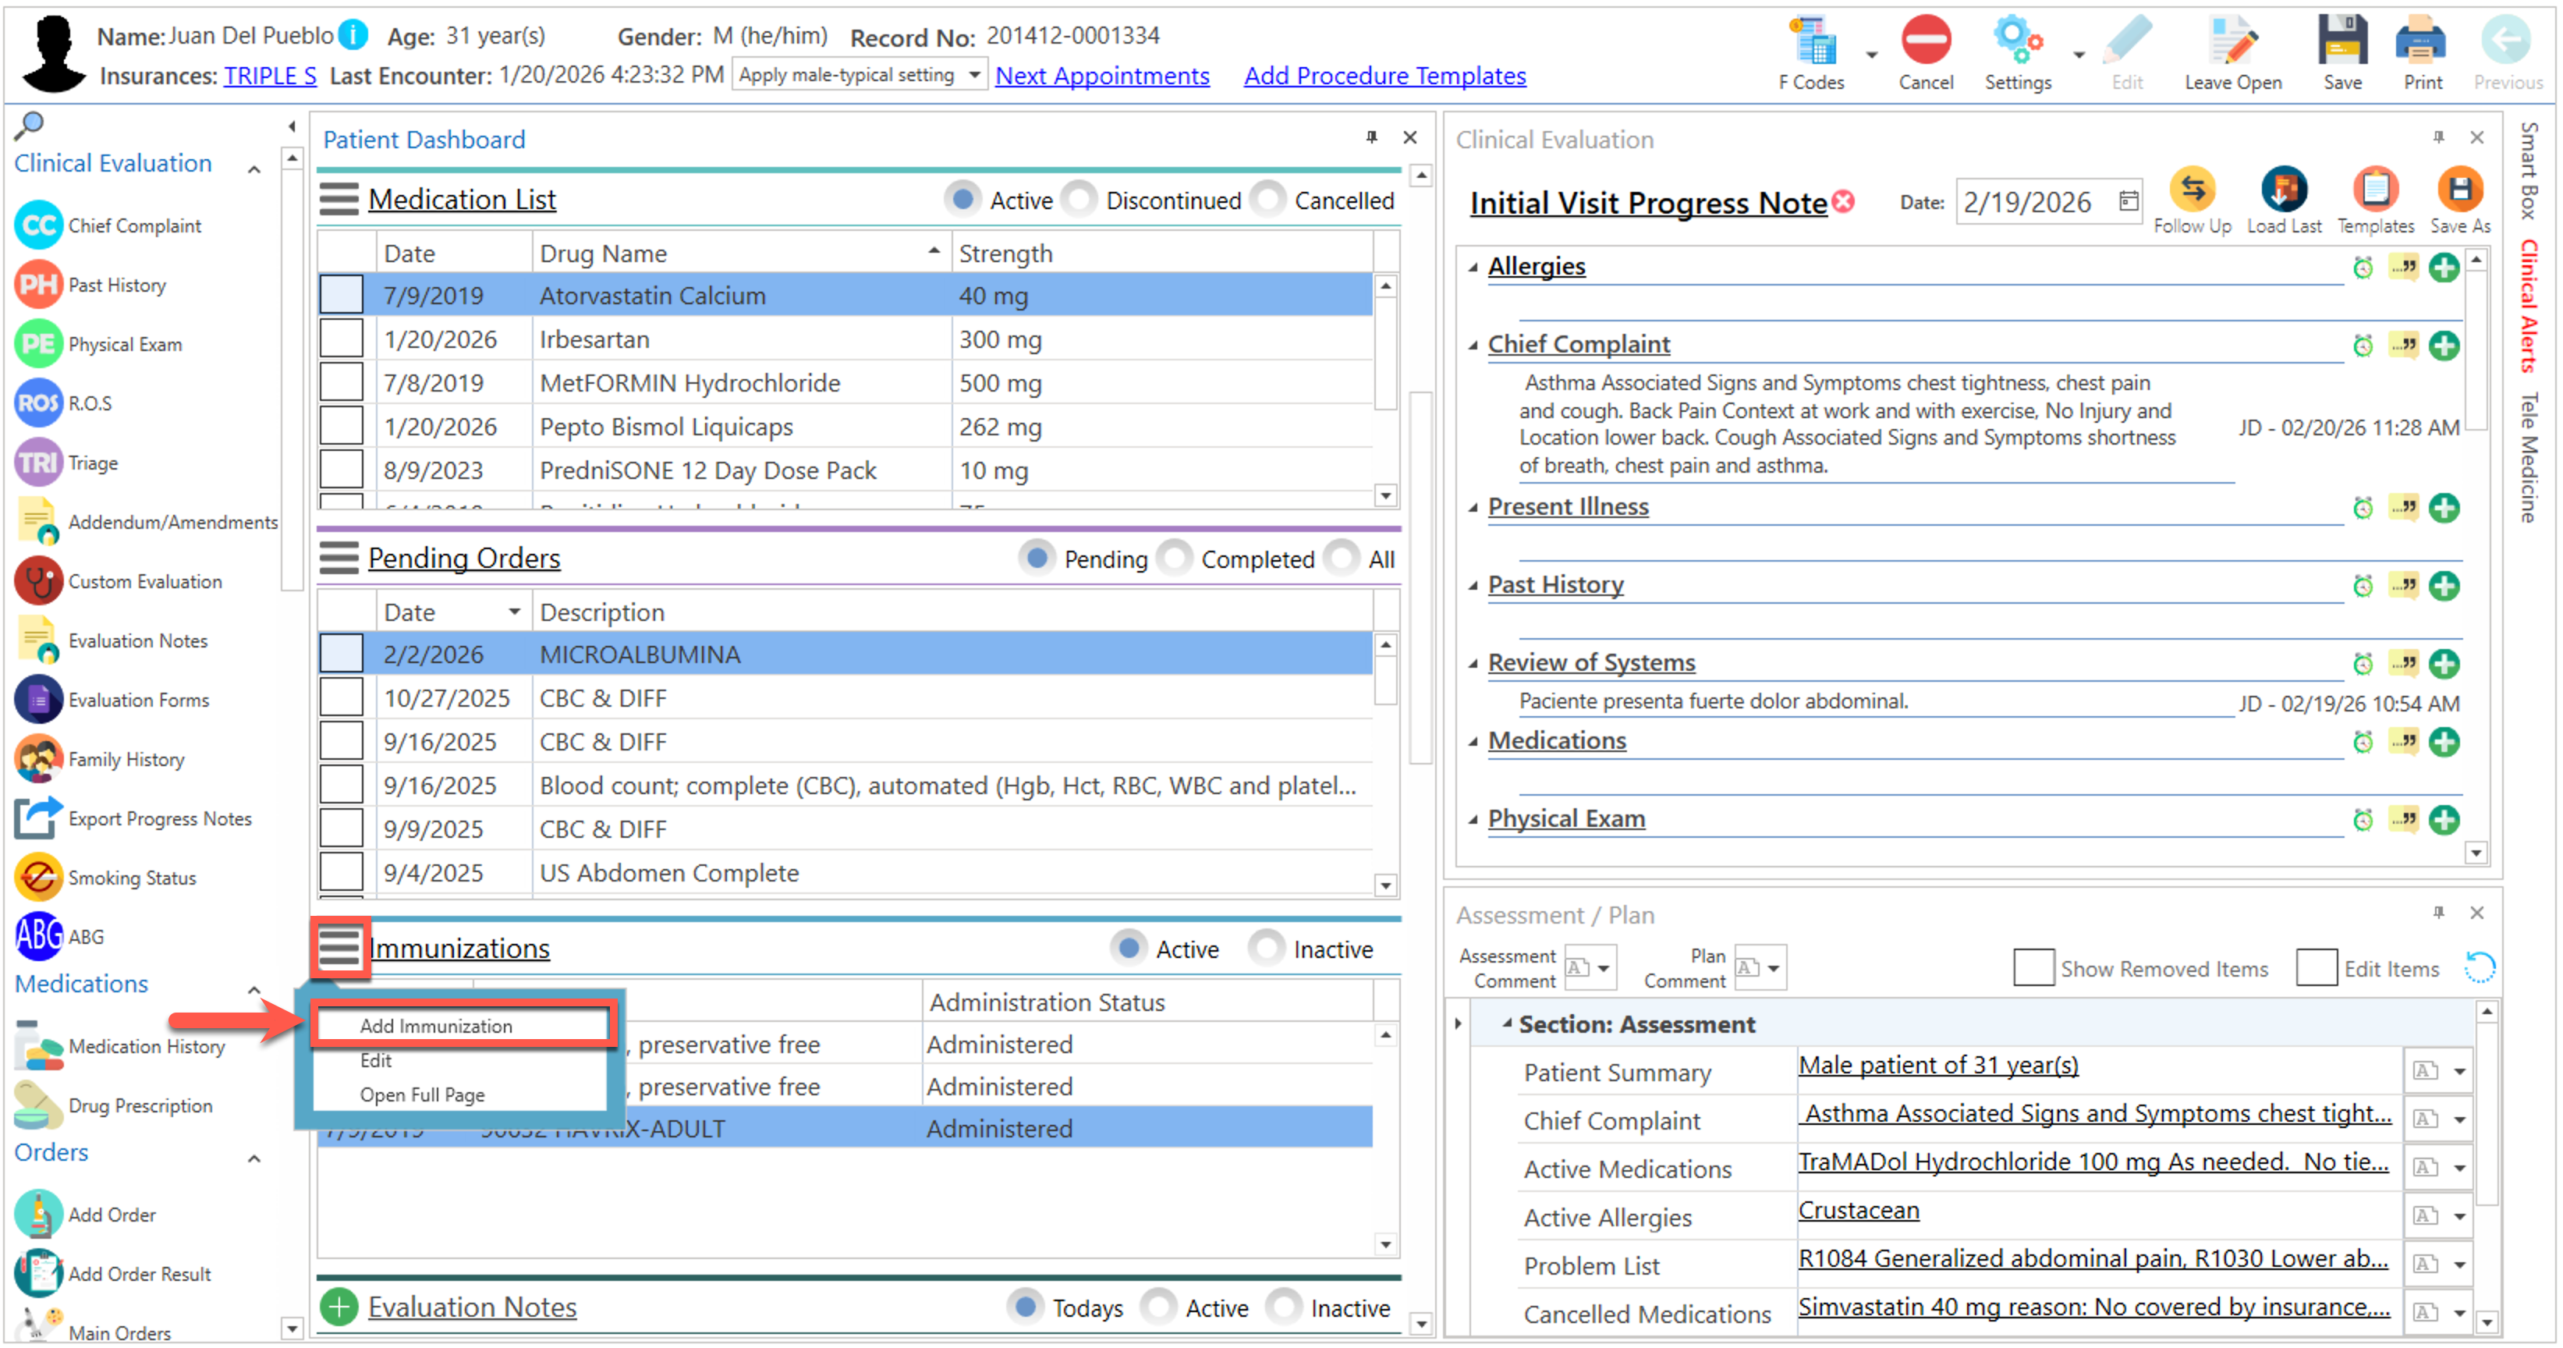Tick the checkbox for Irbesartan row

[342, 339]
